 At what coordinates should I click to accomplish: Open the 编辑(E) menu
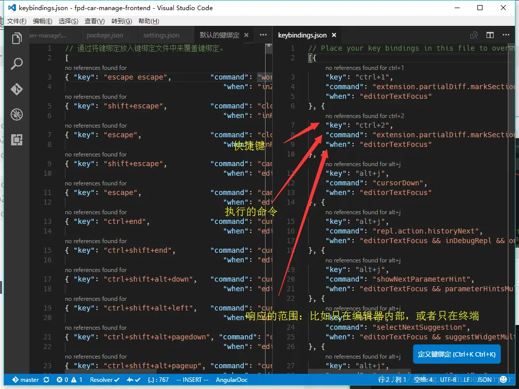[x=43, y=21]
